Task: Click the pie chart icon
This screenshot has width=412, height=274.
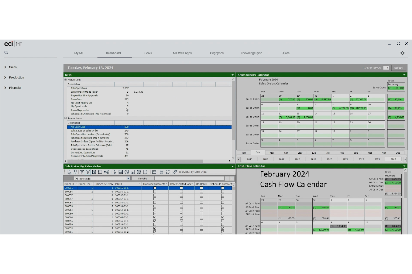Action: click(x=127, y=172)
